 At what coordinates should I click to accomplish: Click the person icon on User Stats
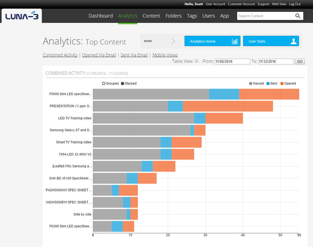click(x=294, y=41)
